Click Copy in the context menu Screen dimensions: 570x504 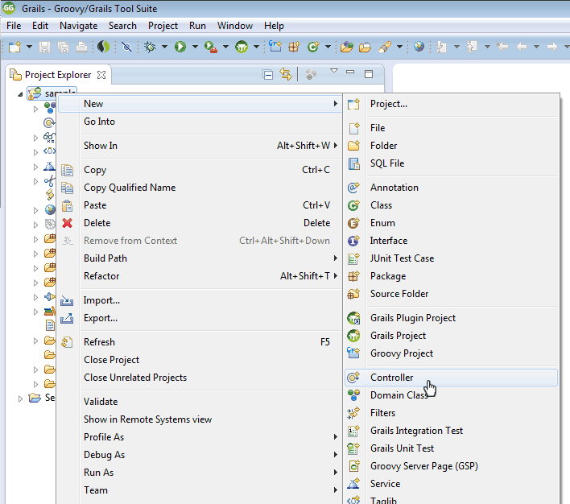pyautogui.click(x=200, y=170)
